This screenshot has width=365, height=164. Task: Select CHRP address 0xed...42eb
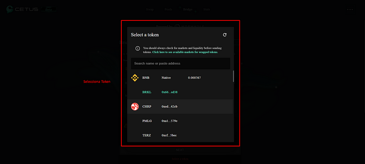point(169,107)
